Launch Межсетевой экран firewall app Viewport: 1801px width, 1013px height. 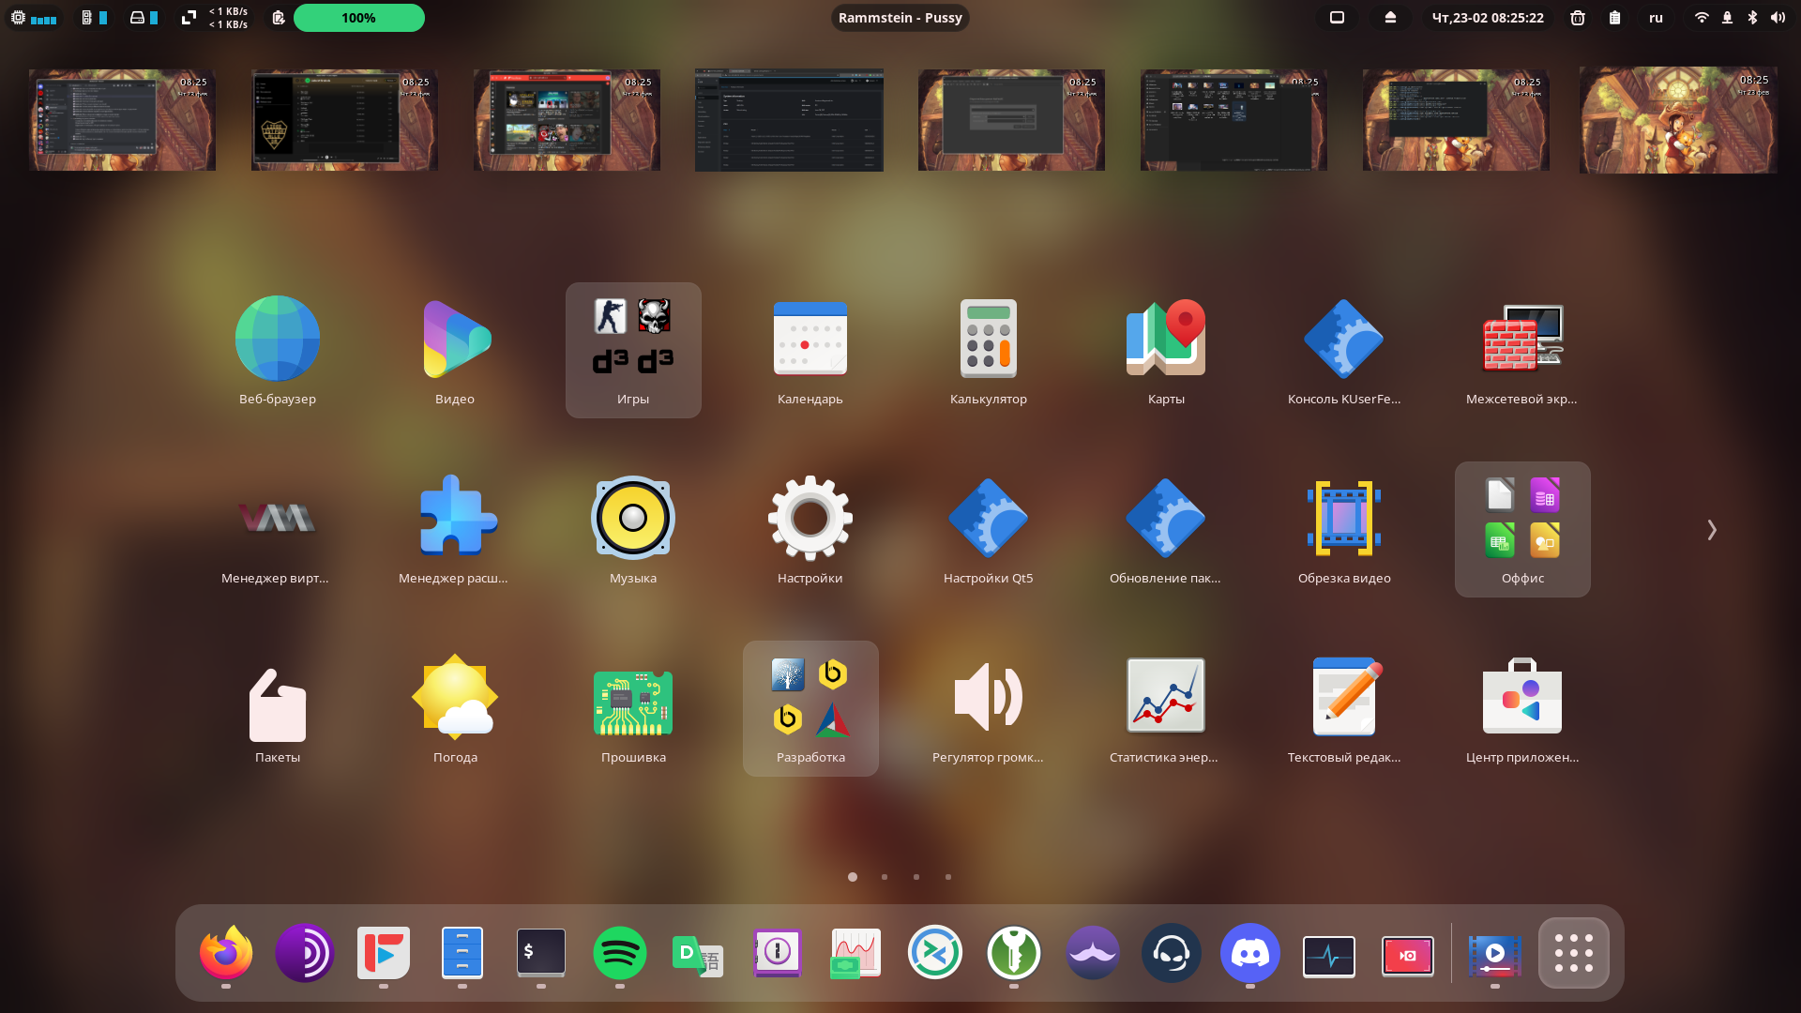coord(1522,350)
